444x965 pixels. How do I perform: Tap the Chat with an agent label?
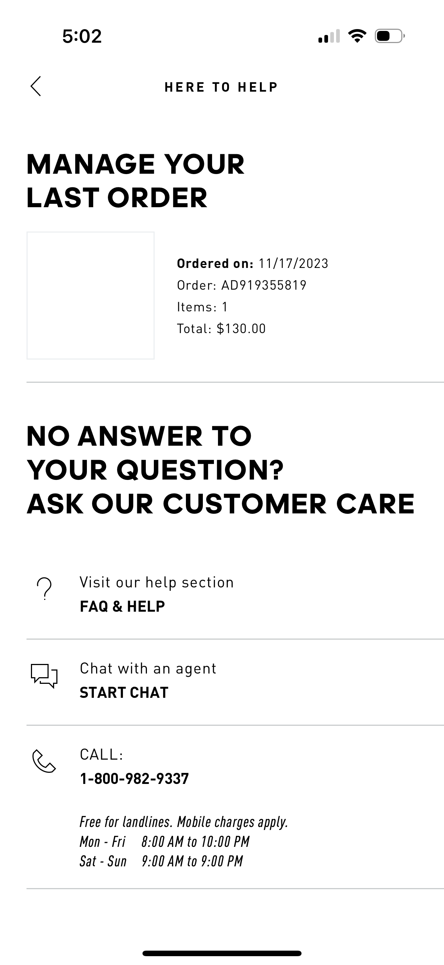click(148, 668)
